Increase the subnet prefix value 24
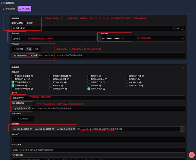Screen dimensions: 196x160 (183, 27)
